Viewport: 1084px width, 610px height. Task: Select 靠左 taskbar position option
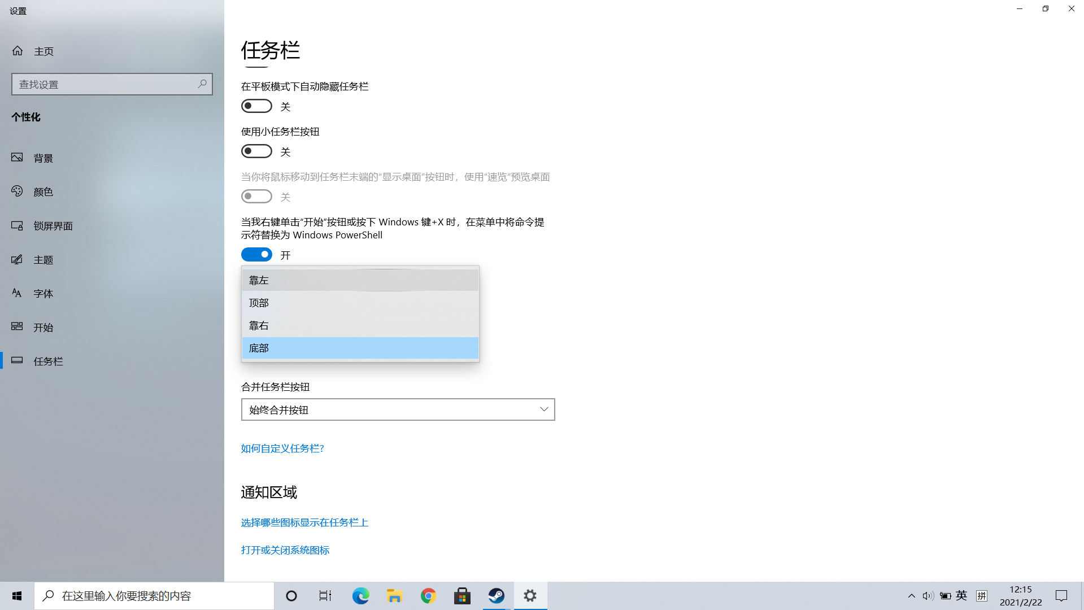tap(360, 280)
